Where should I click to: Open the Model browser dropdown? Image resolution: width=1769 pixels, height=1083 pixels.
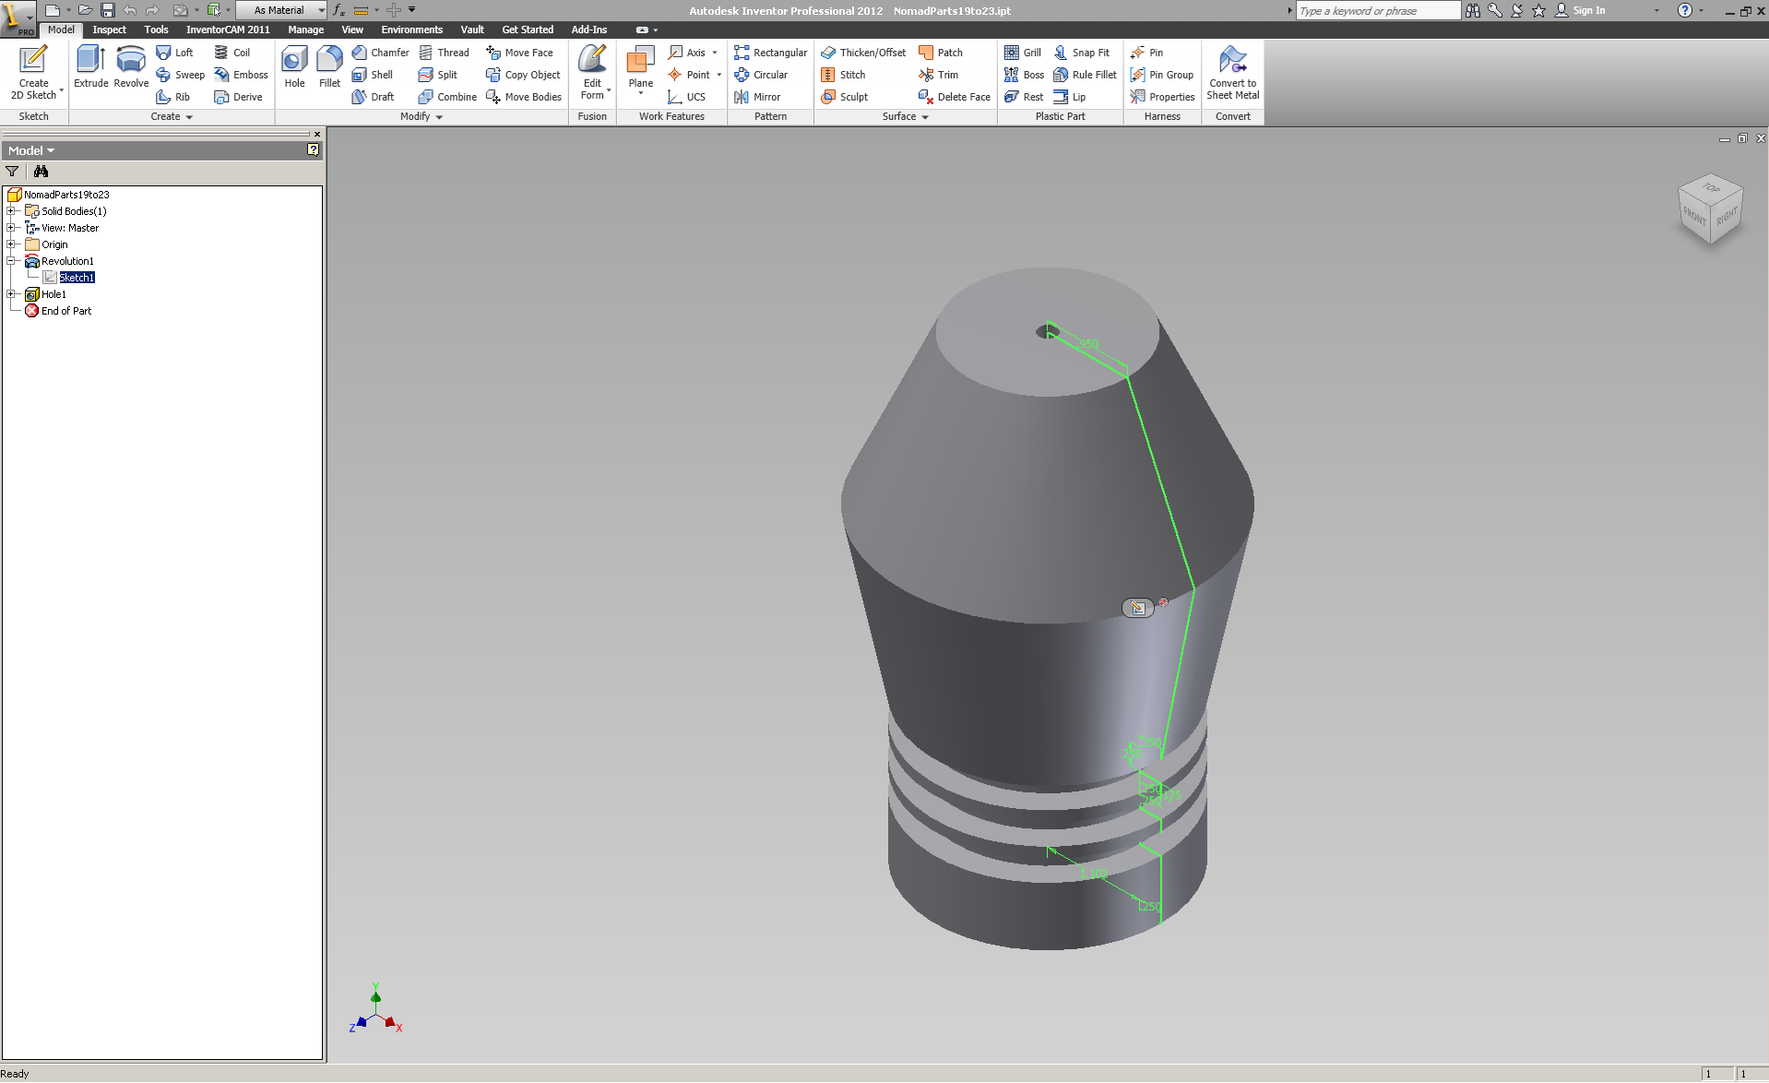coord(31,150)
